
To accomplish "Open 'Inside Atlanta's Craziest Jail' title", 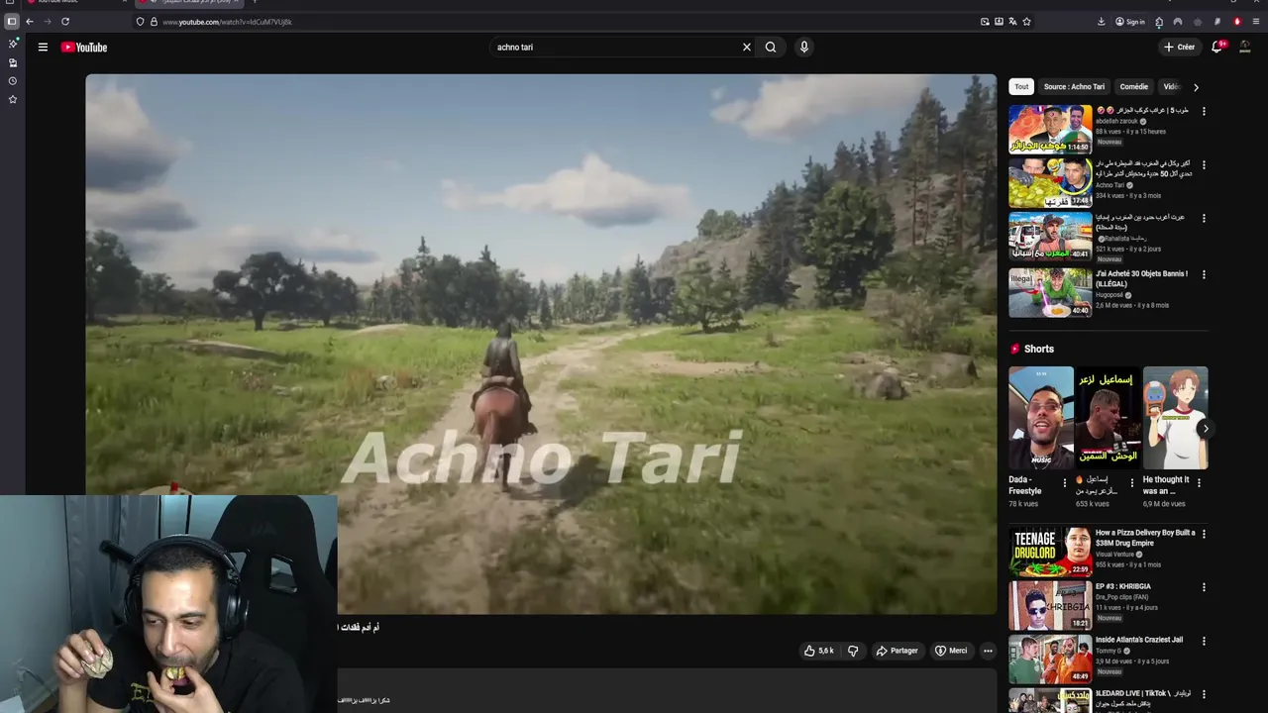I will (x=1139, y=640).
